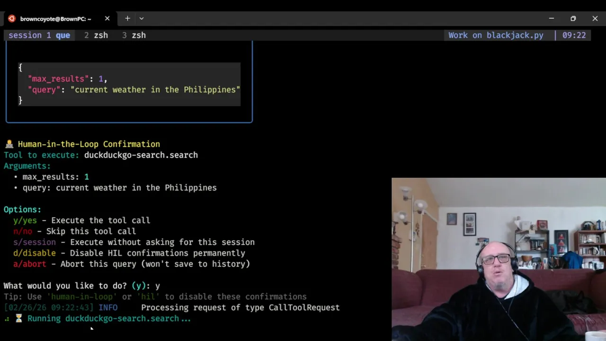The height and width of the screenshot is (341, 606).
Task: Click the Tip line about 'hil'
Action: pos(155,296)
